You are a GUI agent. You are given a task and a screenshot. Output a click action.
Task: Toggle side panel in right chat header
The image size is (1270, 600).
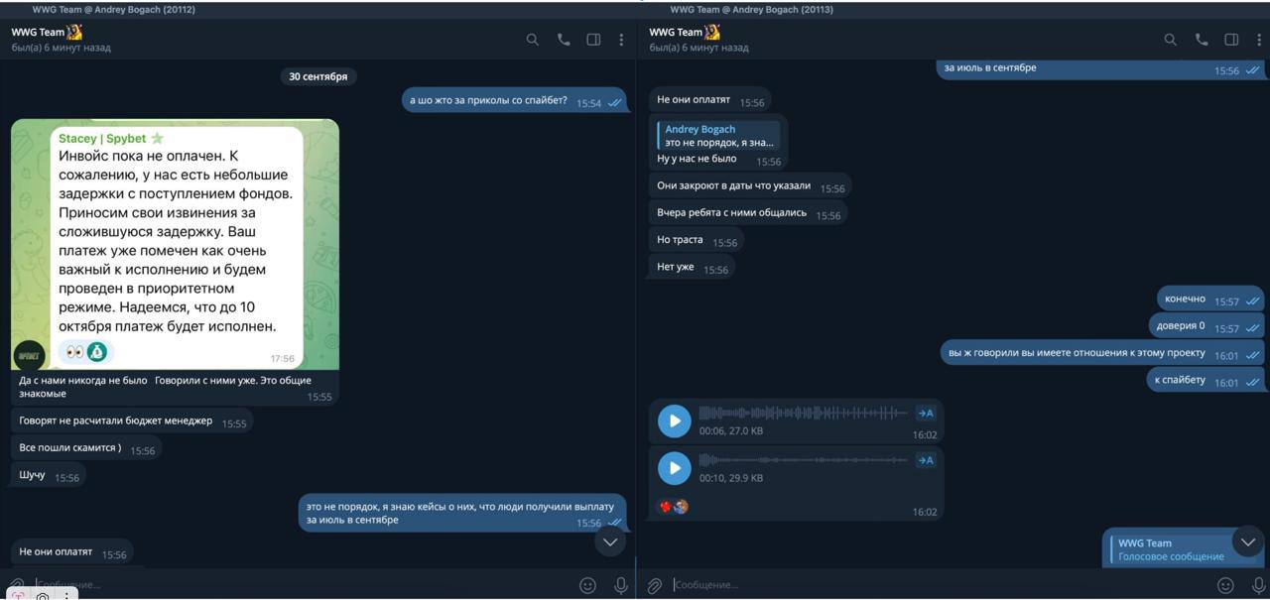click(x=1231, y=40)
